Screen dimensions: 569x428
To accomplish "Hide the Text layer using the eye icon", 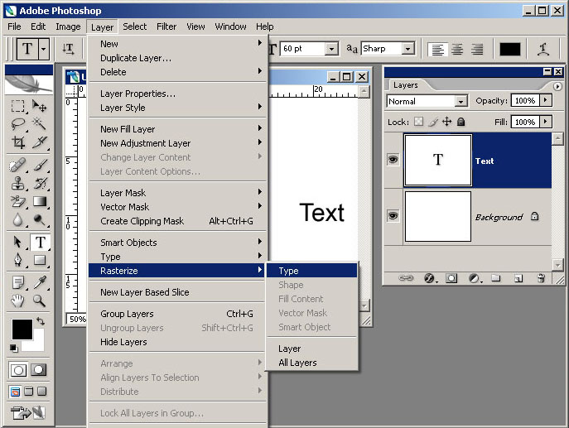I will coord(393,160).
